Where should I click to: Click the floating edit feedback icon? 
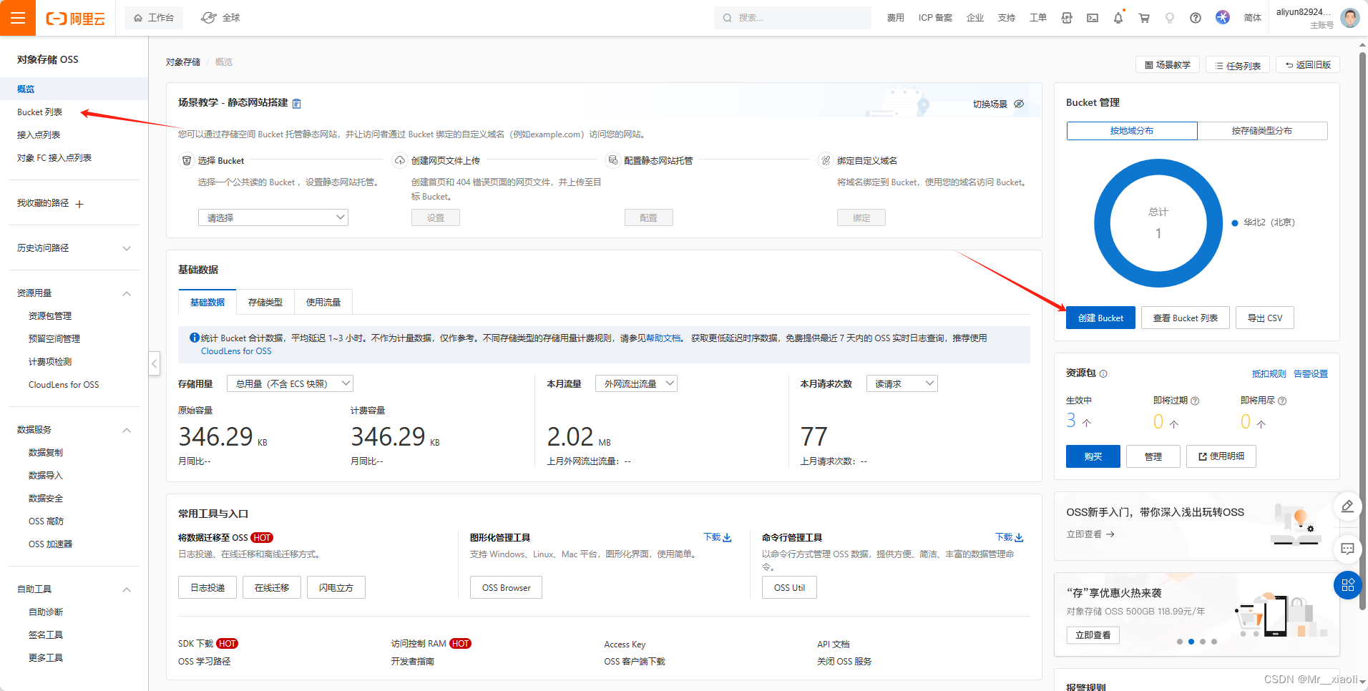1347,506
